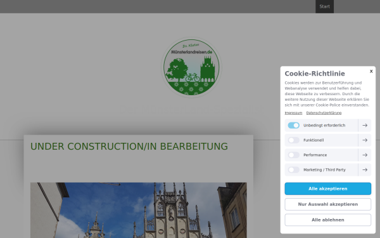Enable the Performance cookies switch
This screenshot has height=238, width=380.
click(293, 155)
